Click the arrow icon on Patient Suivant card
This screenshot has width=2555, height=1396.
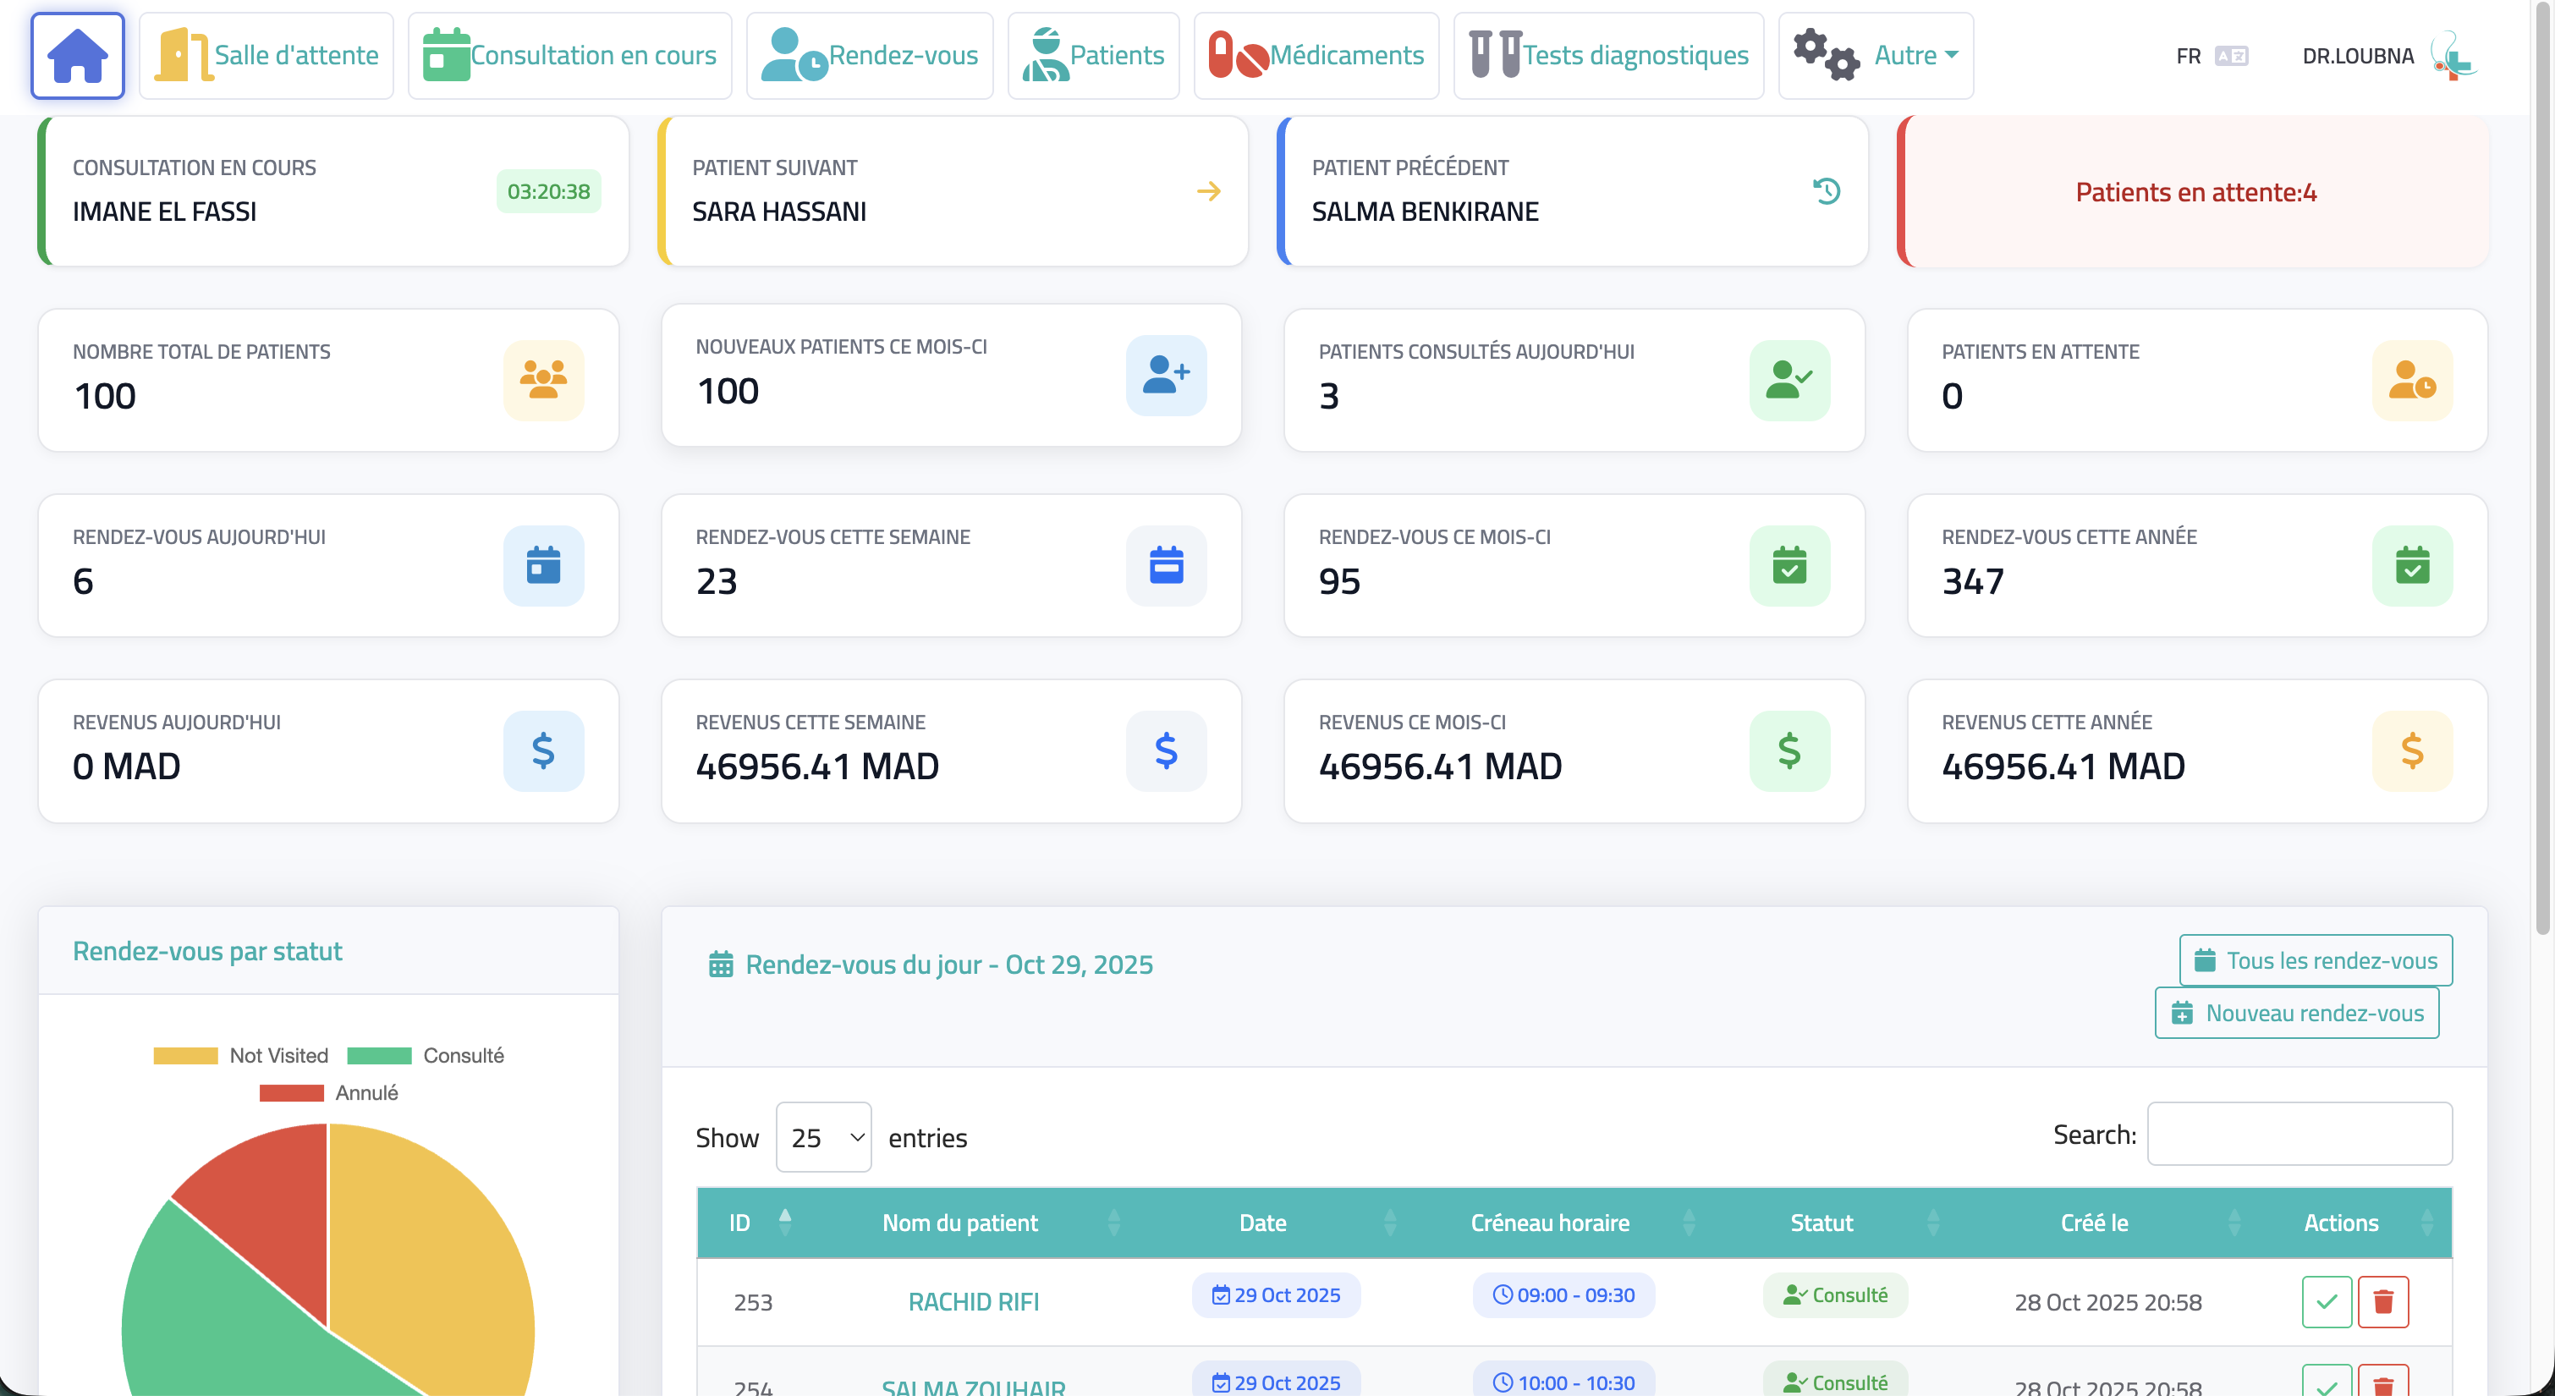1208,190
